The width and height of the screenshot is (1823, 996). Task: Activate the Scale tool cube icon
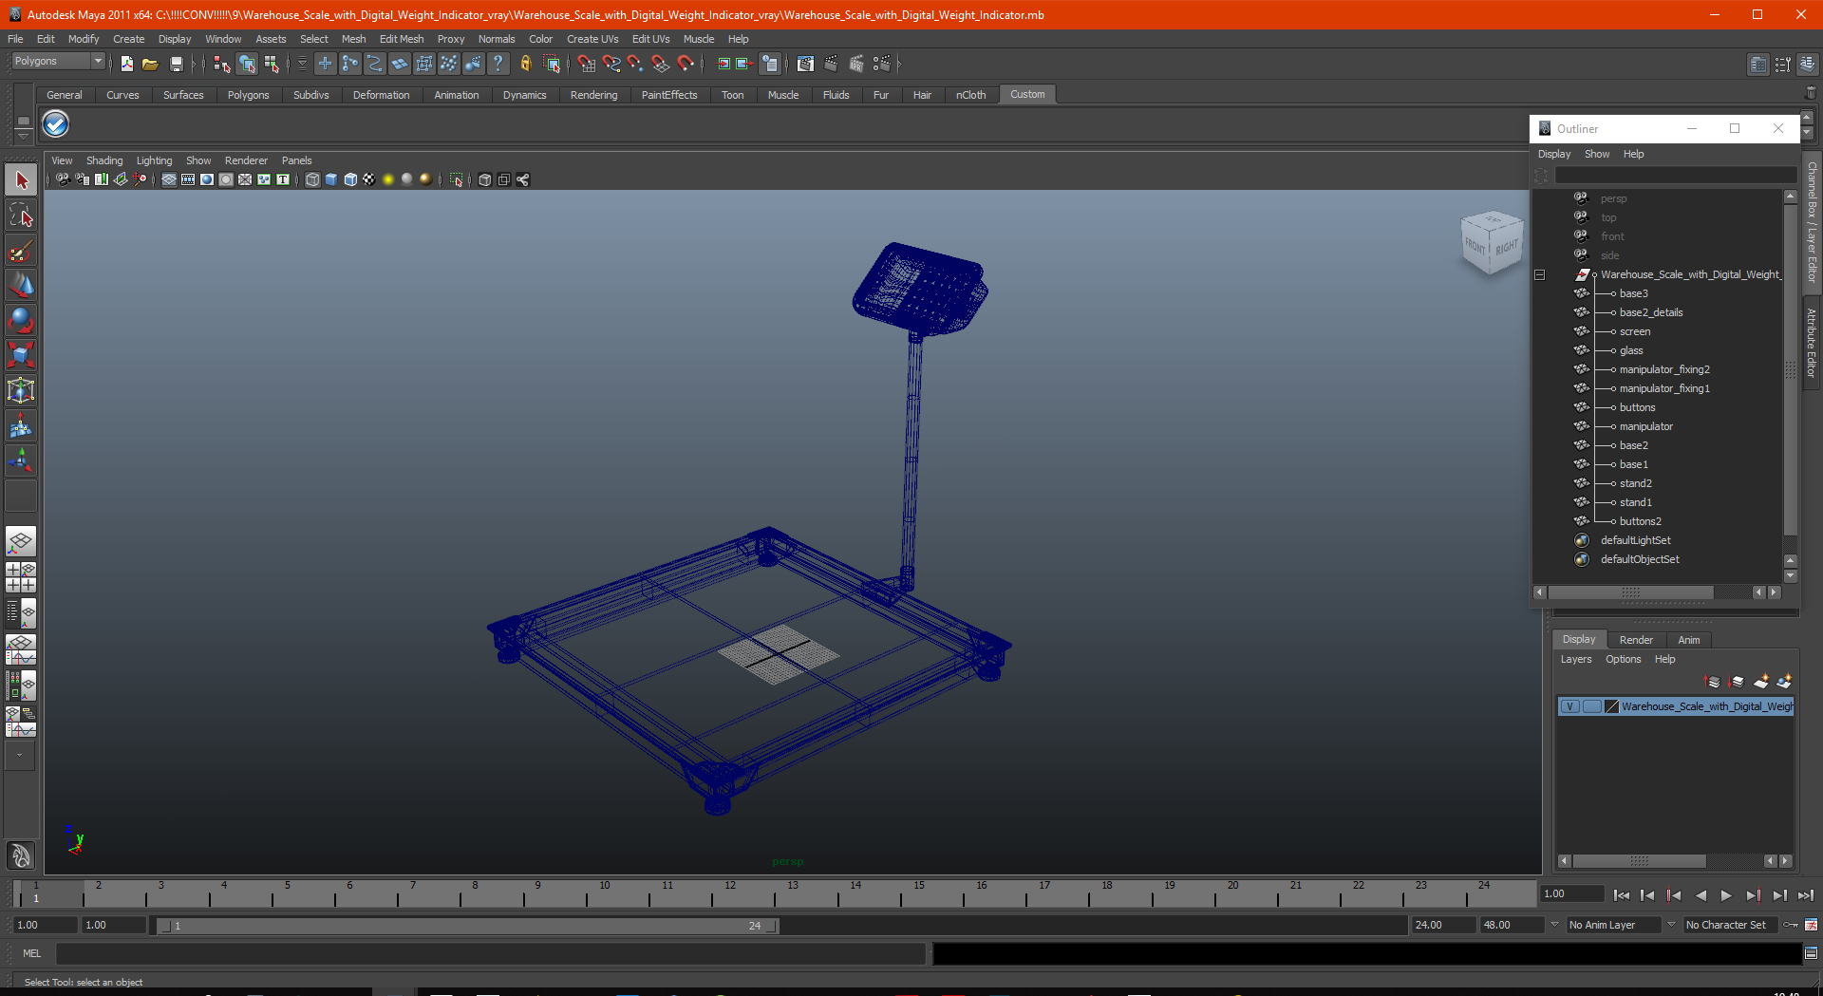pyautogui.click(x=21, y=356)
